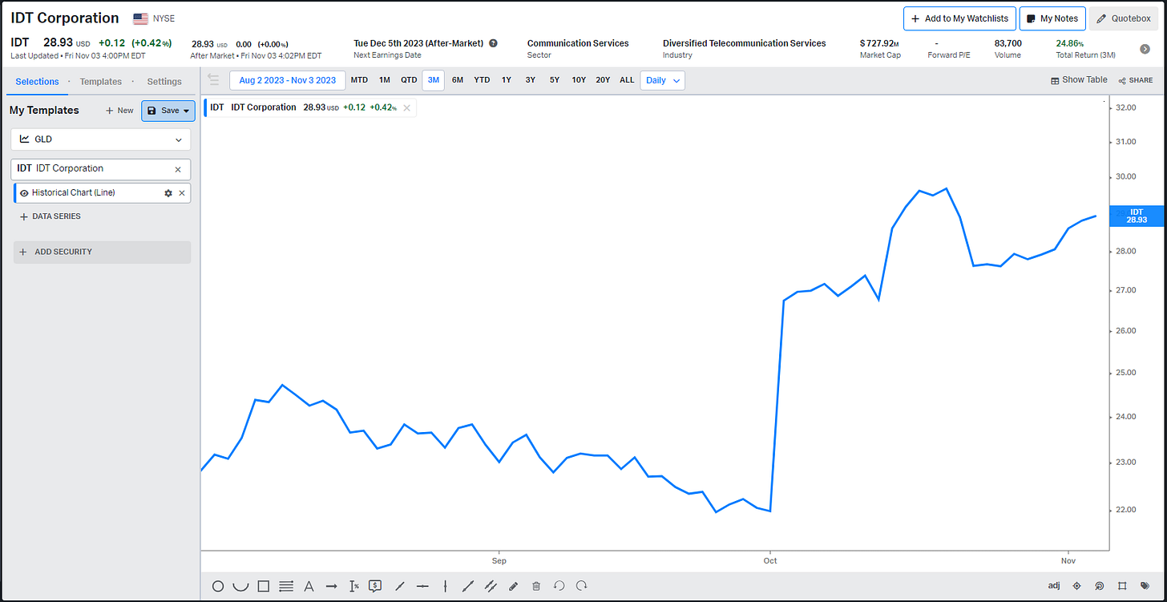Click the help icon beside earnings date

coord(493,43)
